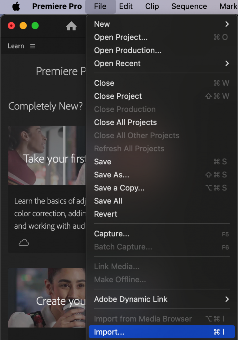Open the 'Take your first' tutorial thumbnail
This screenshot has height=340, width=238.
pyautogui.click(x=46, y=155)
